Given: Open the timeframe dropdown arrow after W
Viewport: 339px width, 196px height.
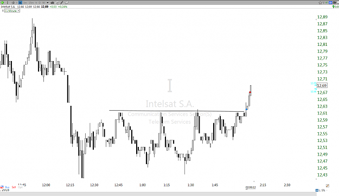Looking at the screenshot, I should [x=48, y=3].
